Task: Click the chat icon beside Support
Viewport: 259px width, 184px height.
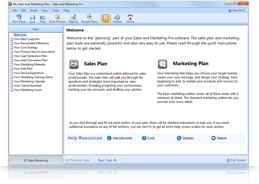Action: coord(213,138)
